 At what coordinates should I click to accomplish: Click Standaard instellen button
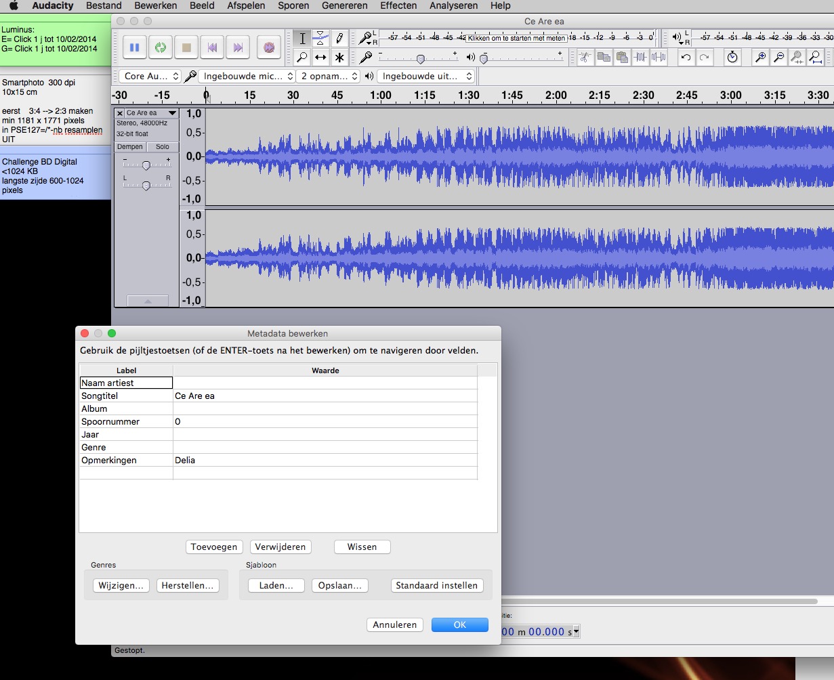pyautogui.click(x=437, y=585)
